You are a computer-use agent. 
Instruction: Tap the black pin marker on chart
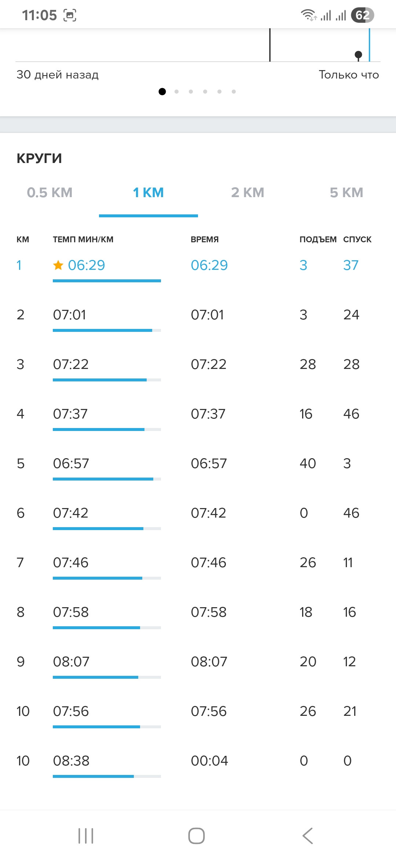[358, 56]
